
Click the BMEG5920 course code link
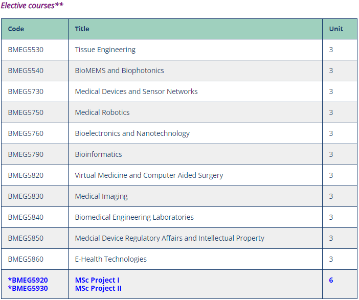point(28,280)
